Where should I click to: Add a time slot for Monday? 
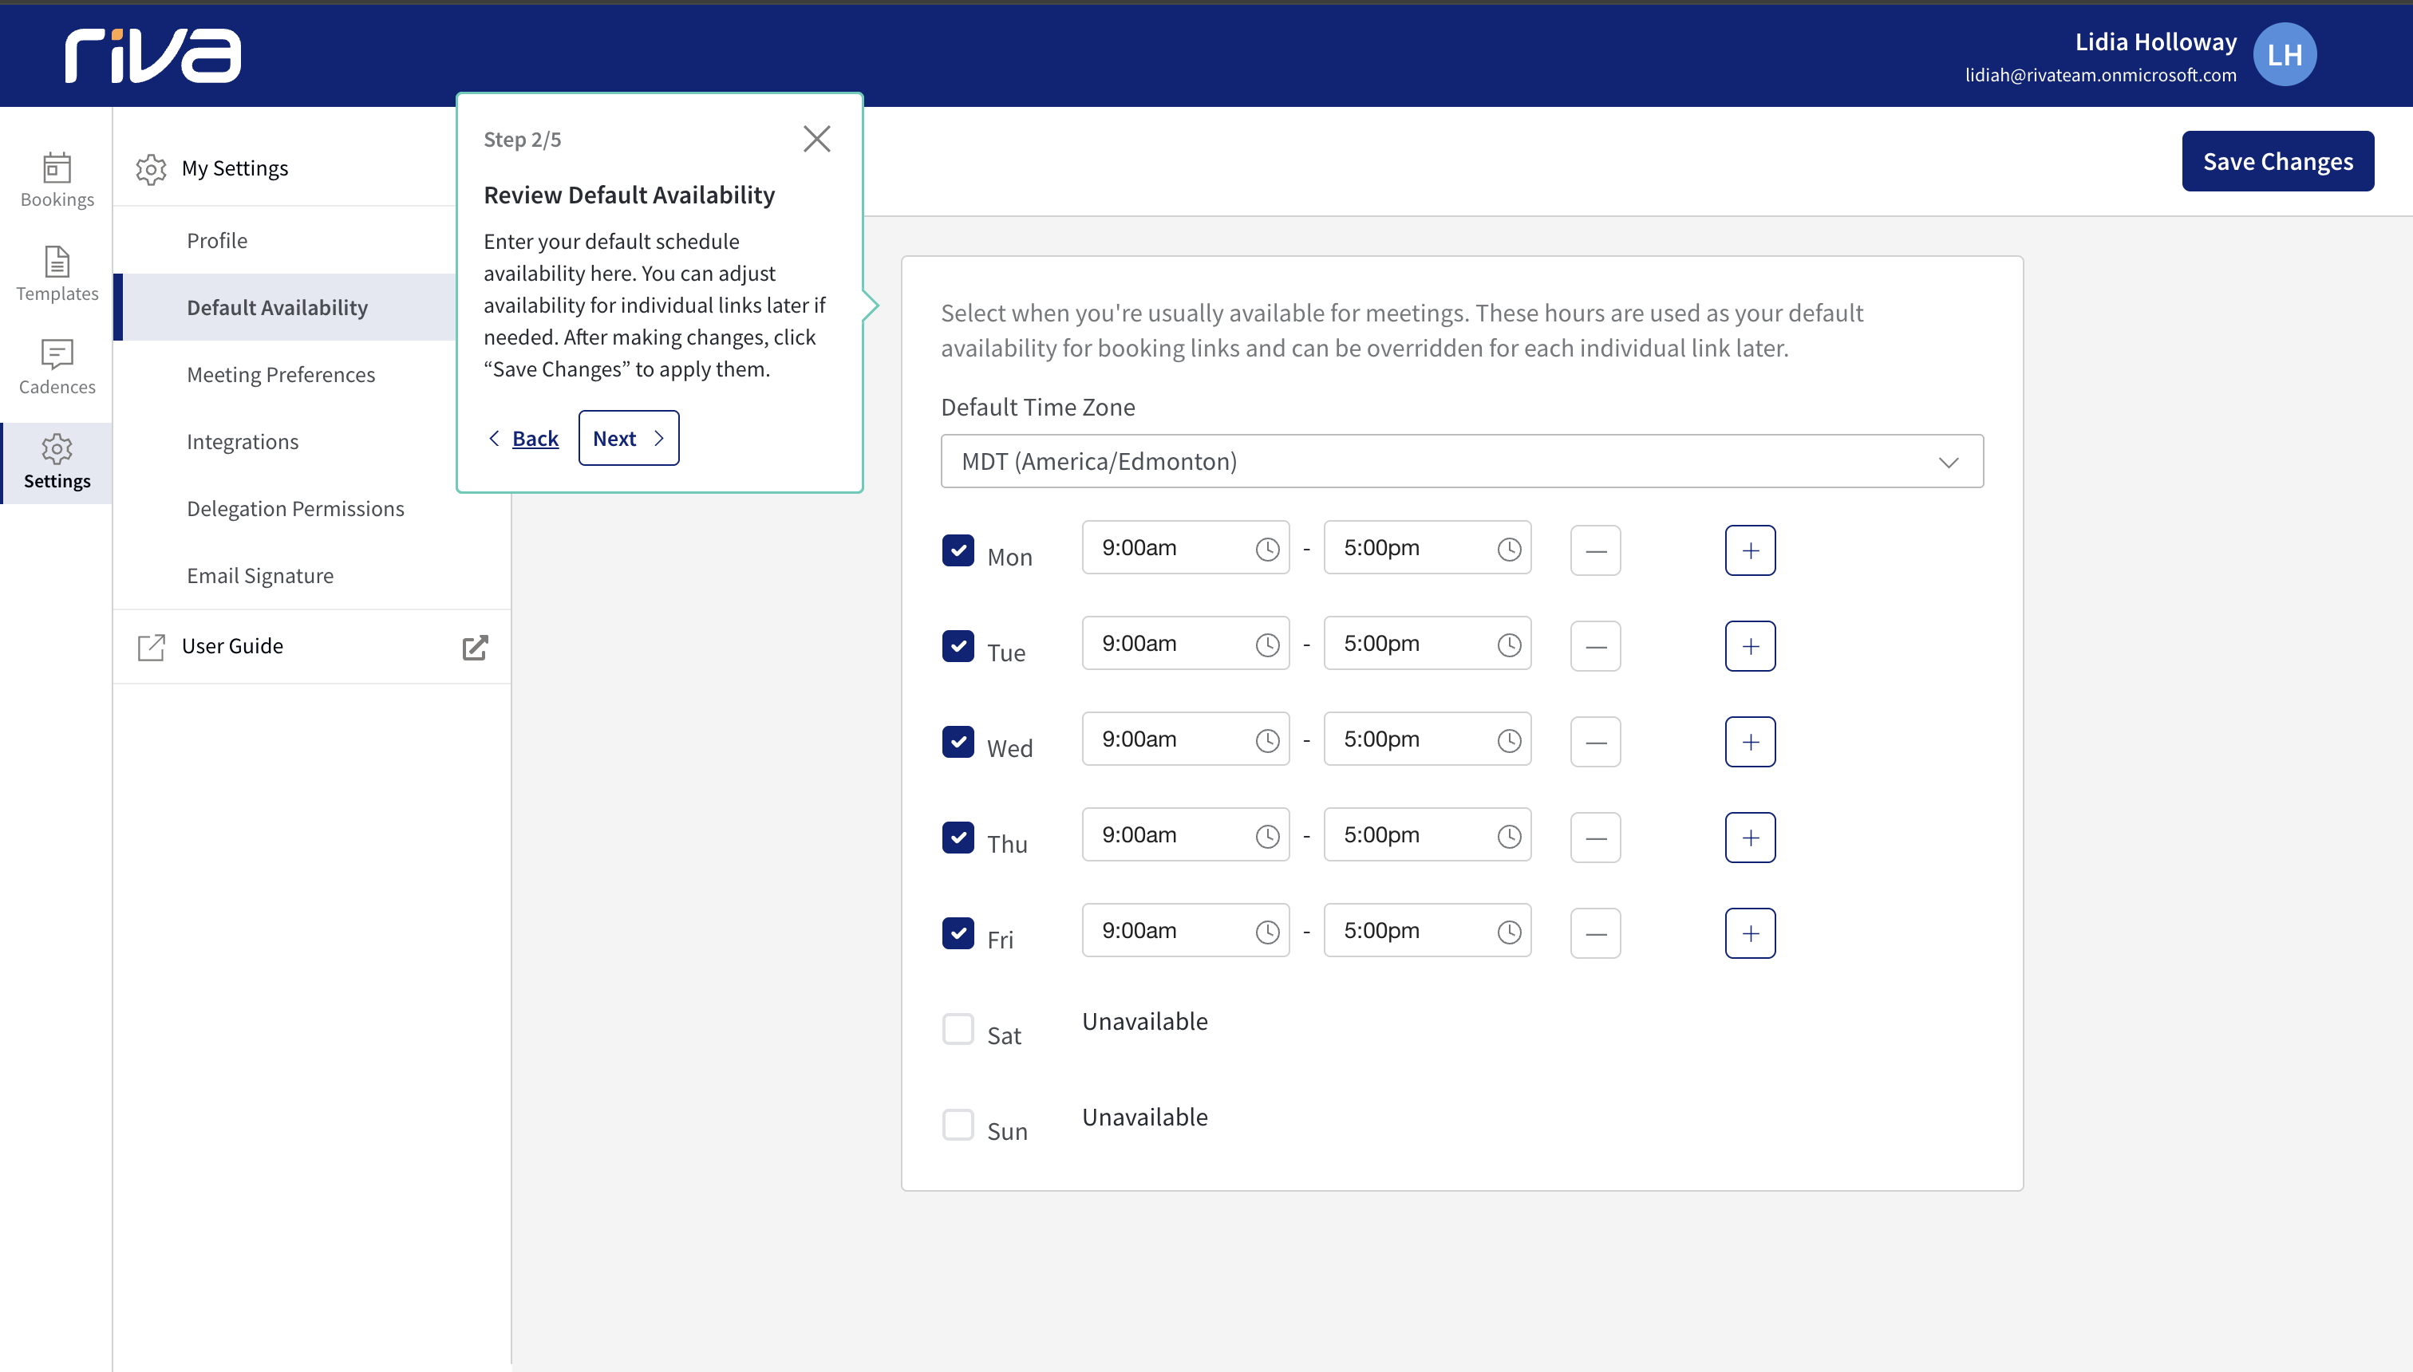(x=1751, y=550)
